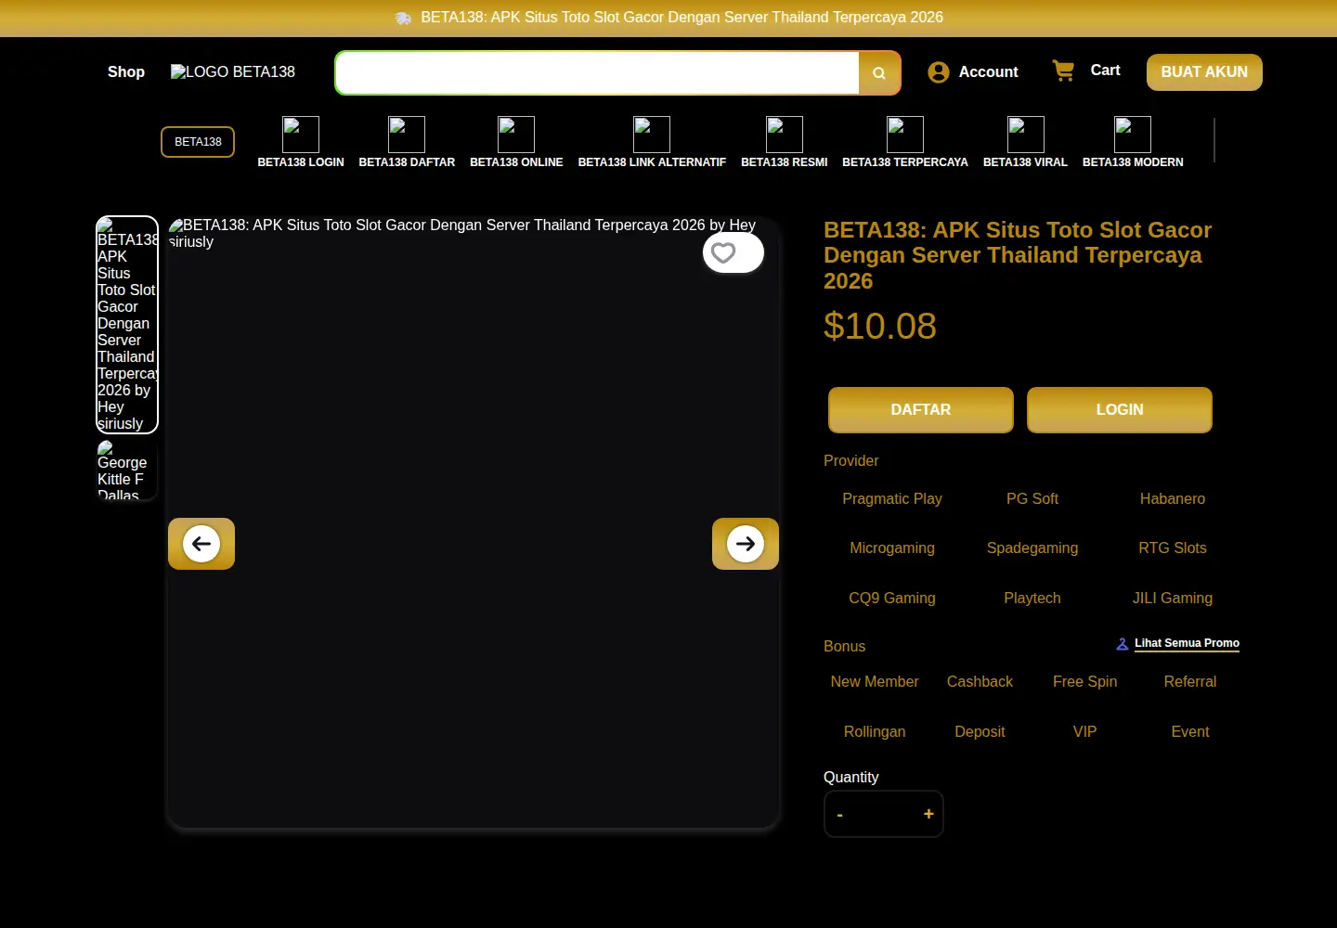
Task: Select the BETA138 category pill
Action: [198, 142]
